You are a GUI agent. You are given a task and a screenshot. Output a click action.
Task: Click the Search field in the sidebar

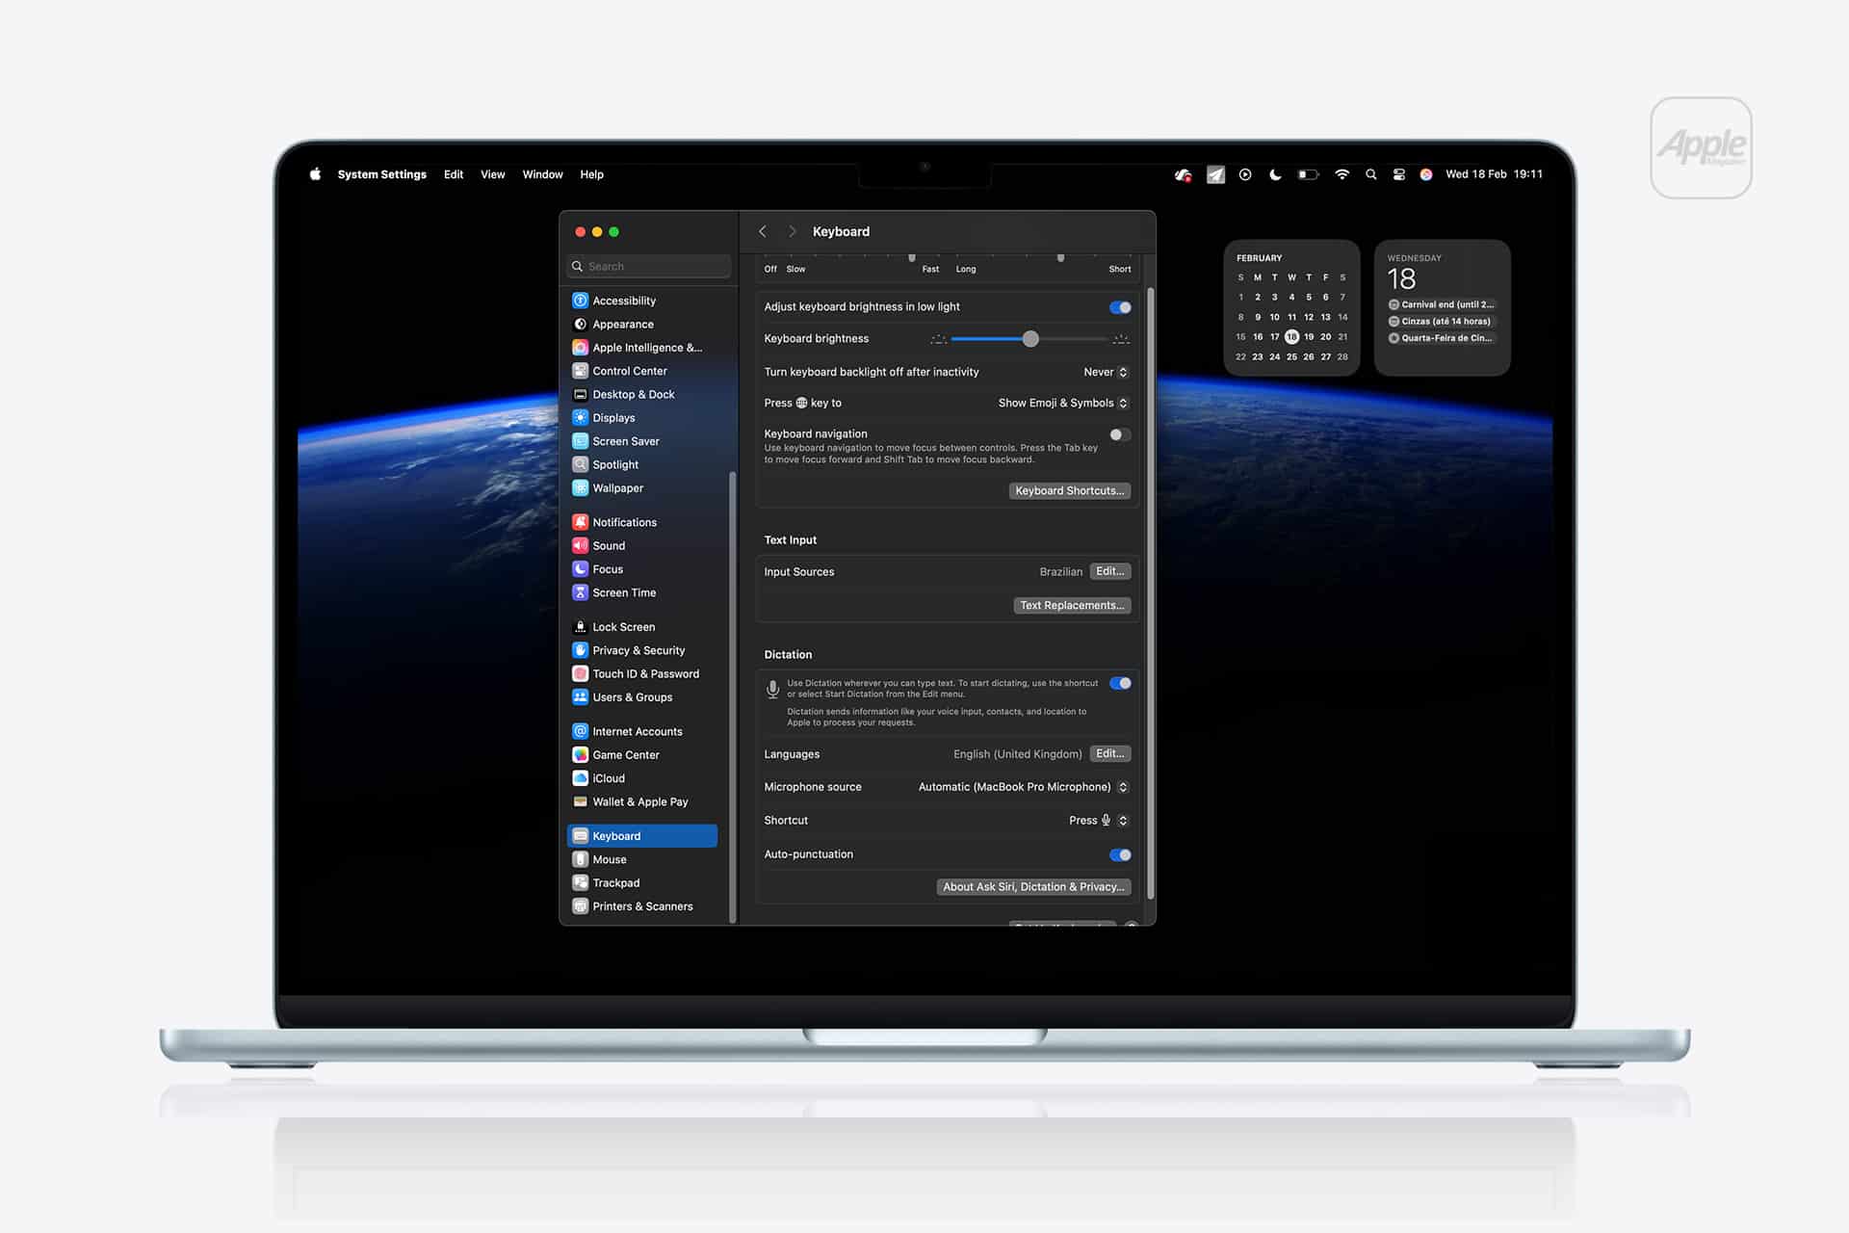pyautogui.click(x=649, y=266)
